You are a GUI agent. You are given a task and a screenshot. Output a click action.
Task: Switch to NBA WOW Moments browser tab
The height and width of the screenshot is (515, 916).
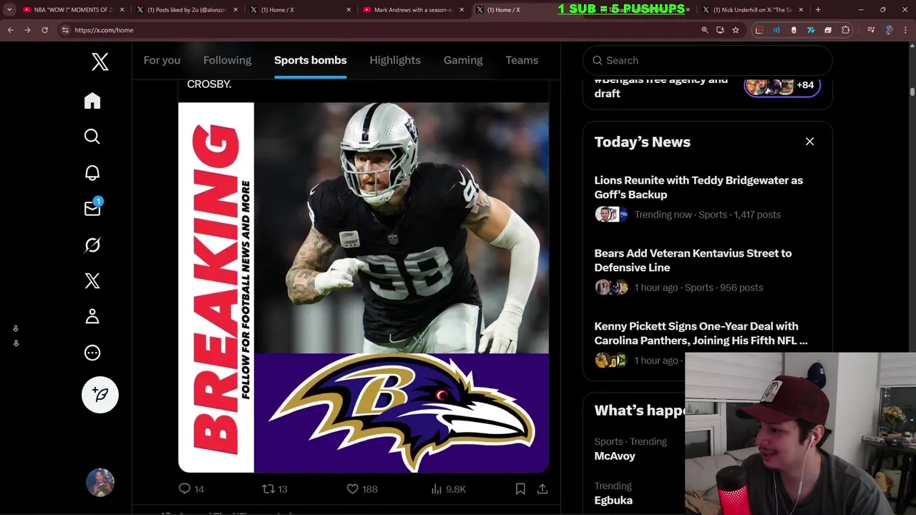pos(72,10)
